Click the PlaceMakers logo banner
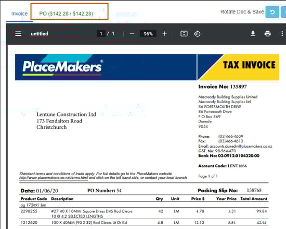The image size is (286, 229). point(106,67)
